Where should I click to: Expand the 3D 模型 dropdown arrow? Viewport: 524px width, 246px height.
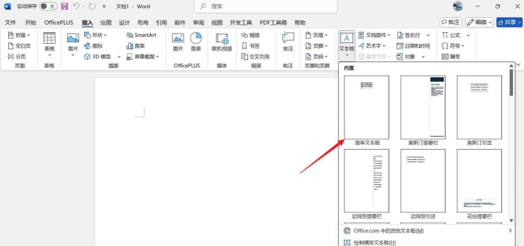[118, 57]
